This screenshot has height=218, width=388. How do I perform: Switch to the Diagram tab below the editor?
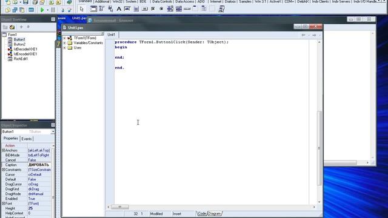pyautogui.click(x=215, y=214)
